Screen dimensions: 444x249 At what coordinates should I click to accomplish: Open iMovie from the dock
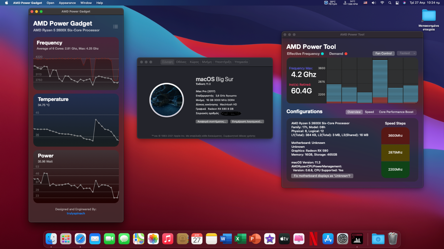click(270, 239)
